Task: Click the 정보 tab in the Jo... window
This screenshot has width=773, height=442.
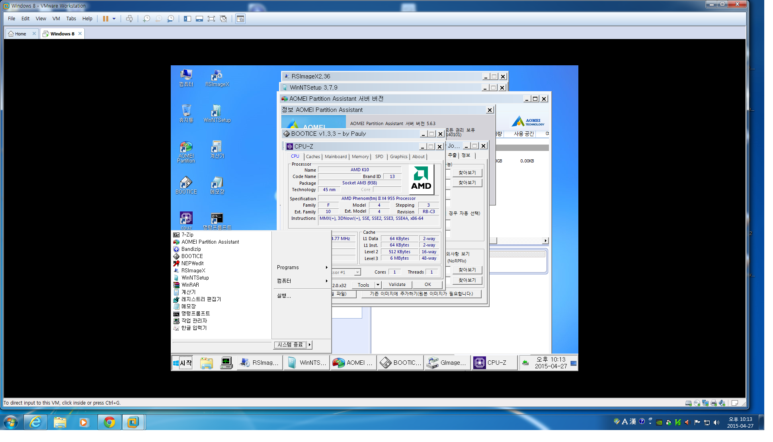Action: click(466, 155)
